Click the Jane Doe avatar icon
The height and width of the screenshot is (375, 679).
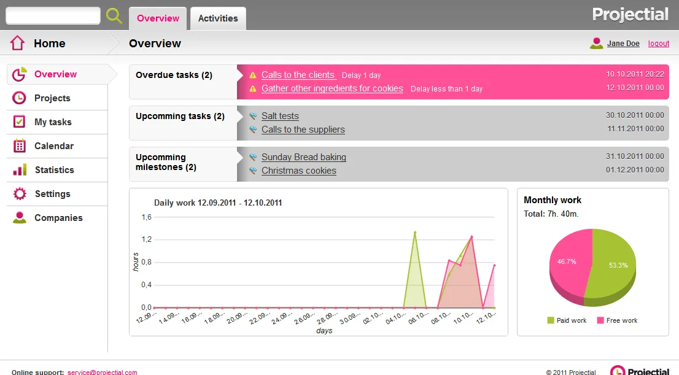point(596,43)
